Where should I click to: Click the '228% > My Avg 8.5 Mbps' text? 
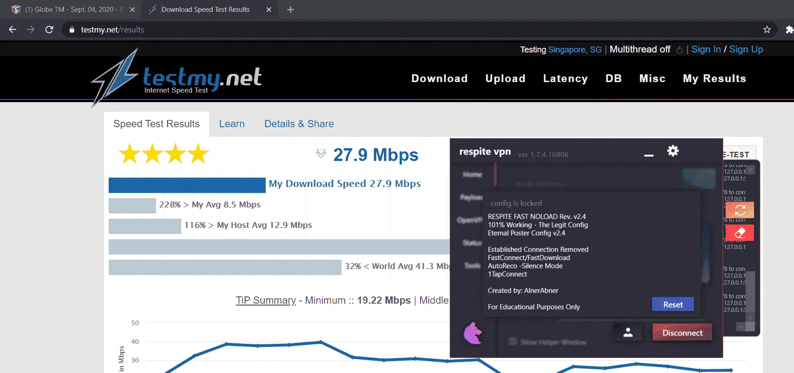click(x=210, y=205)
